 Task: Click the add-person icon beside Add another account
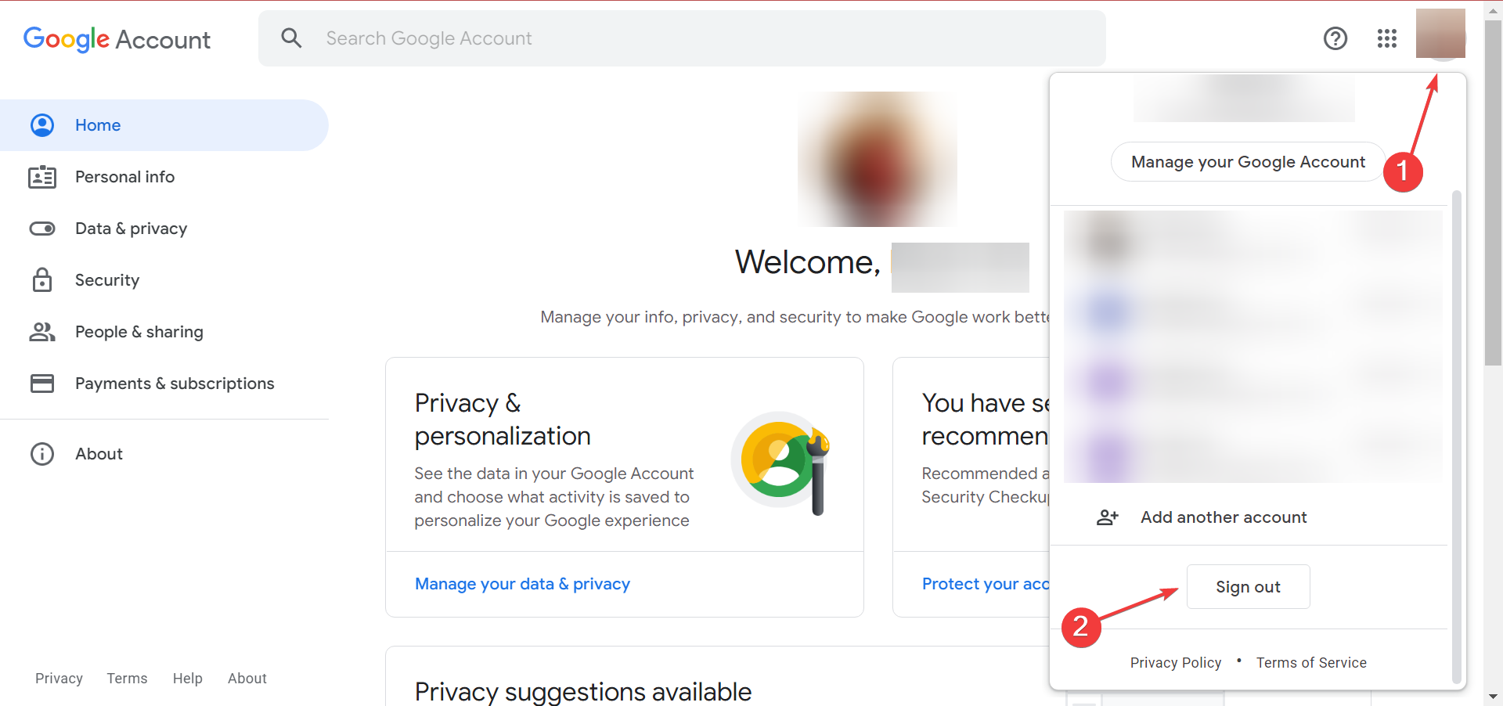1108,517
